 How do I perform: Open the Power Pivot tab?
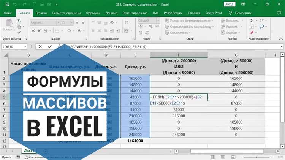coord(214,13)
